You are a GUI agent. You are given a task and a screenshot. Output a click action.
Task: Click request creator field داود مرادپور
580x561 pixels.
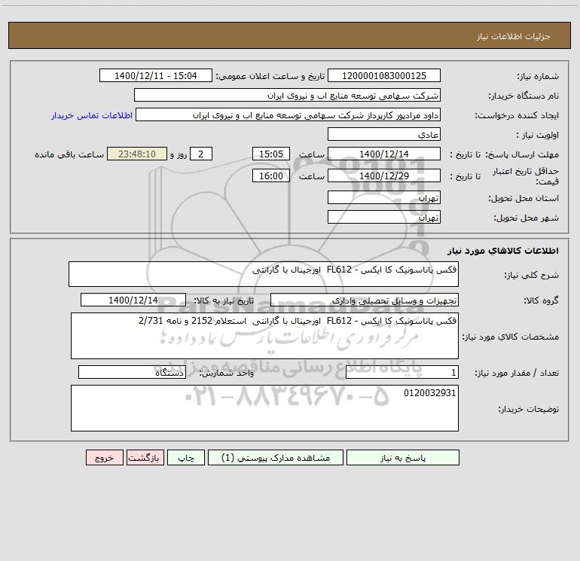pyautogui.click(x=288, y=114)
